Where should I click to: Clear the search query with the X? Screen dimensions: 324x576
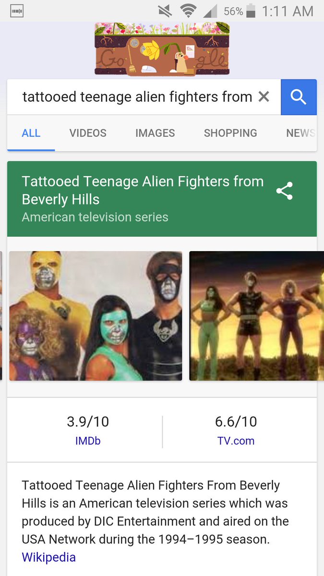point(264,97)
